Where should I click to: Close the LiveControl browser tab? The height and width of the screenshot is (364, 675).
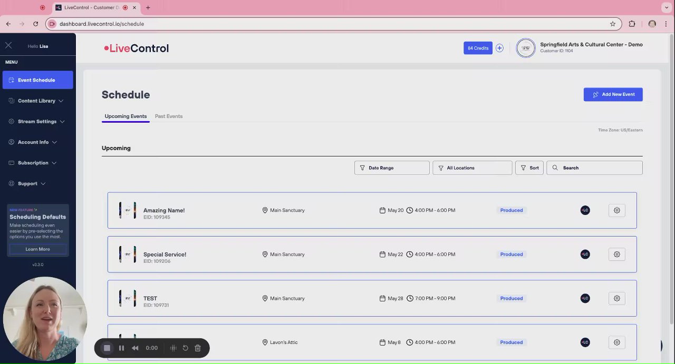(x=134, y=8)
